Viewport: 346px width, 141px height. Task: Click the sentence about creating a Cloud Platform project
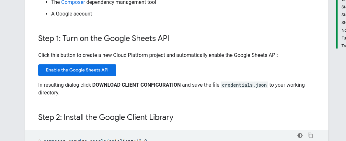click(x=158, y=55)
